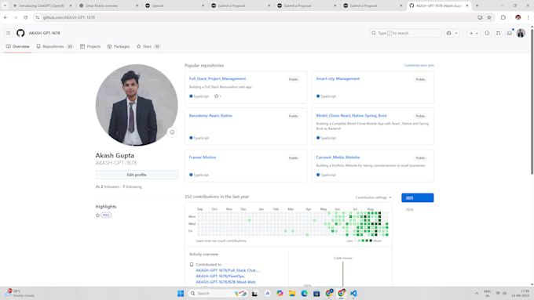Viewport: 534px width, 300px height.
Task: Open the Windows Start menu
Action: tap(181, 293)
